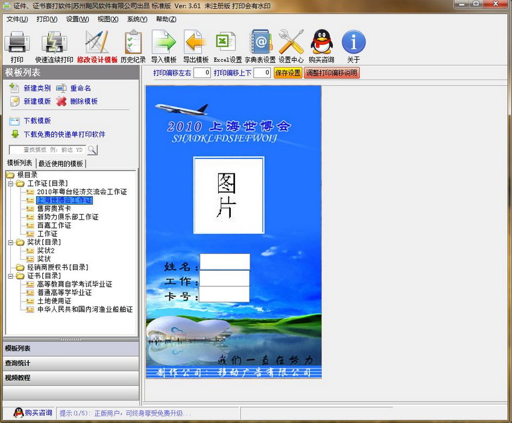Open the 帮助(Z) menu

click(166, 19)
